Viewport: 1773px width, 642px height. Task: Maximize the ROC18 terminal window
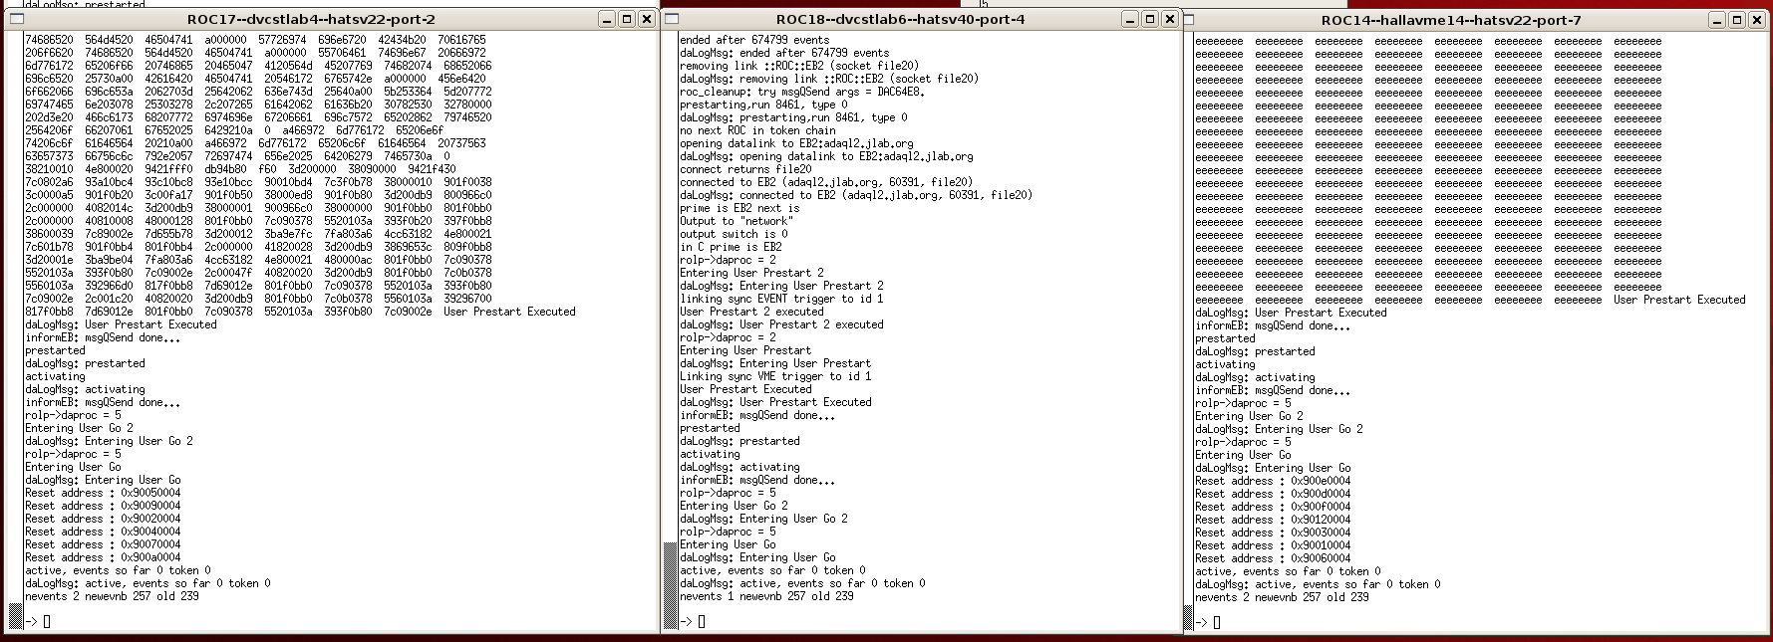pyautogui.click(x=1149, y=19)
